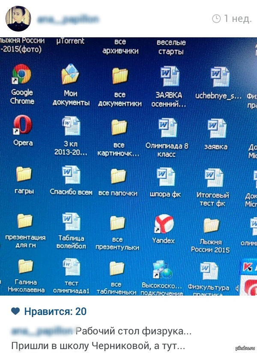Viewport: 257px width, 353px height.
Task: Open the все папочки folder
Action: pos(118,176)
